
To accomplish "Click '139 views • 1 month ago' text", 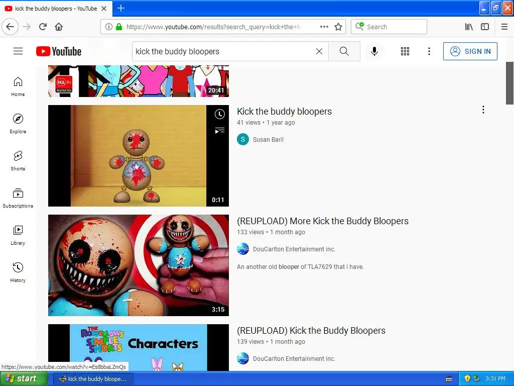I will pos(271,342).
